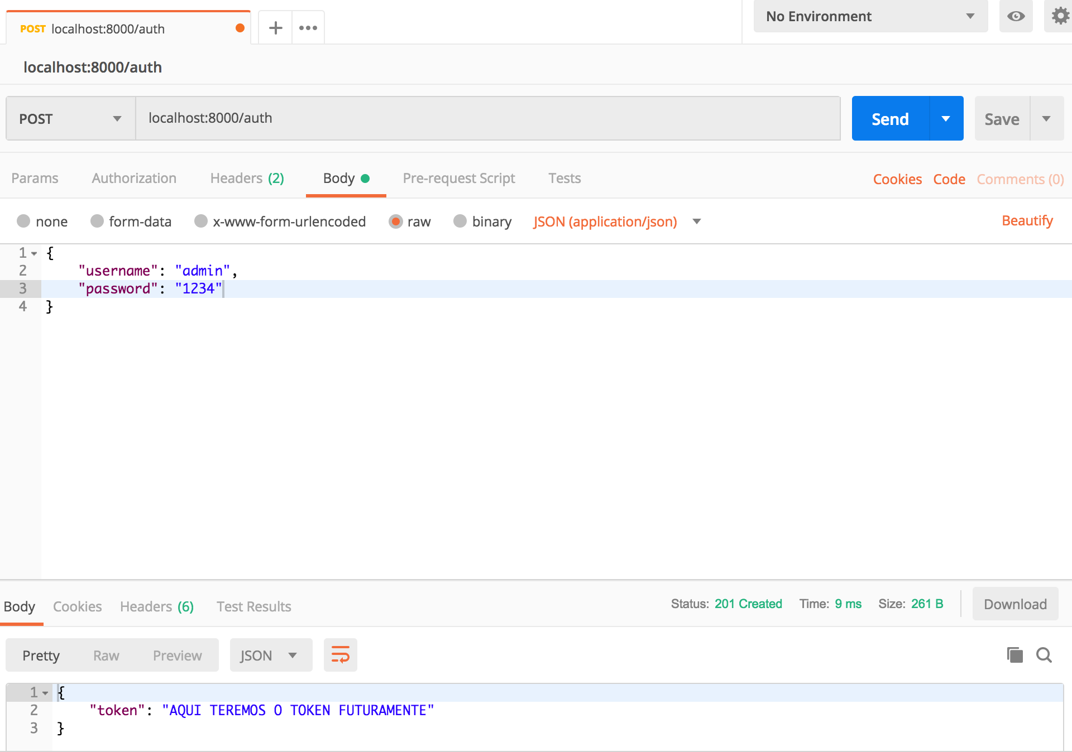1072x752 pixels.
Task: Expand the Send button arrow options
Action: 946,118
